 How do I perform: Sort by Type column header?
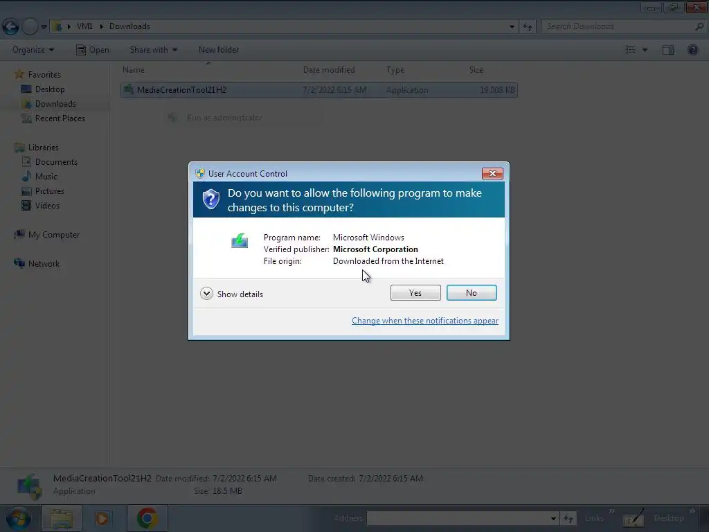tap(395, 70)
